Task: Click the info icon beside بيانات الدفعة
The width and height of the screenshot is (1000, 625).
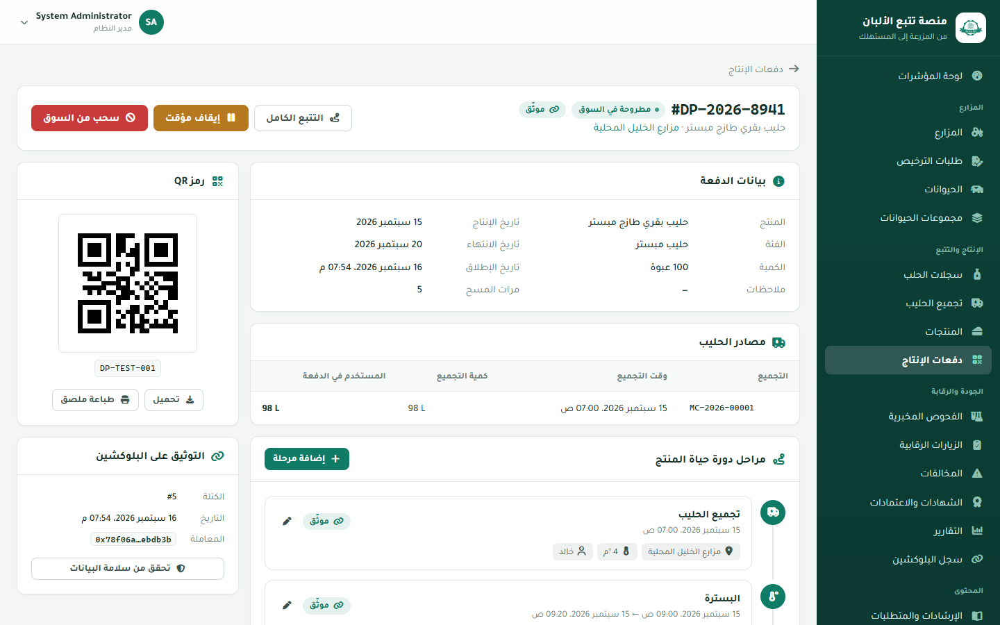Action: 778,181
